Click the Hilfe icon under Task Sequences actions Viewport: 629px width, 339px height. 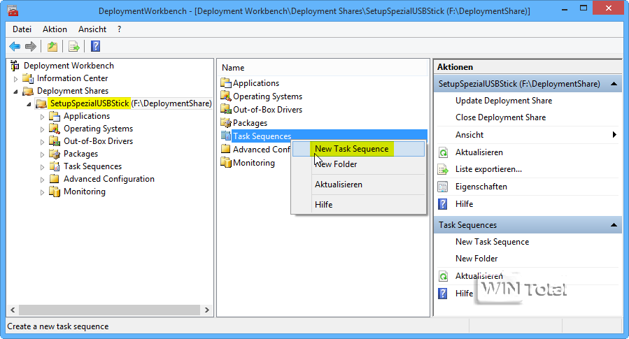click(x=443, y=294)
